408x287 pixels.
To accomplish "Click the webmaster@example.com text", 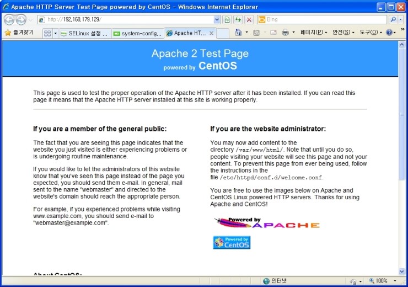I will pos(71,223).
